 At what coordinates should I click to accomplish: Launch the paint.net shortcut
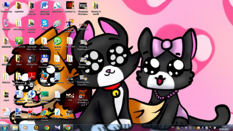19,114
